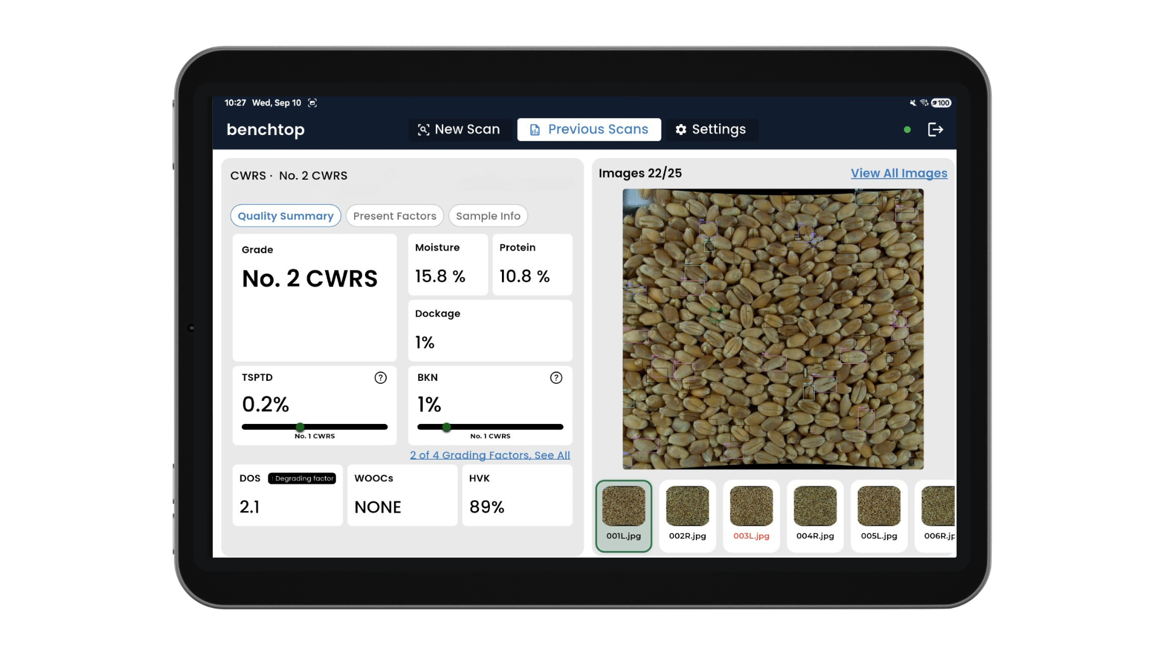Click the Settings gear icon

(681, 130)
